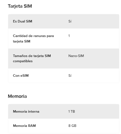Screen dimensions: 121x134
Task: Click the Memoria RAM table row
Action: [x=64, y=126]
